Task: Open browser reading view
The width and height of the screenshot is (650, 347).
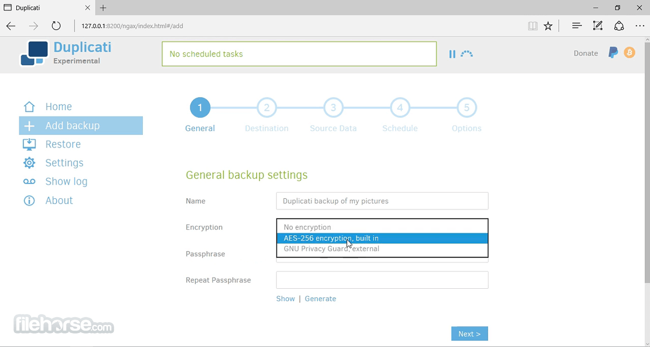Action: point(533,26)
